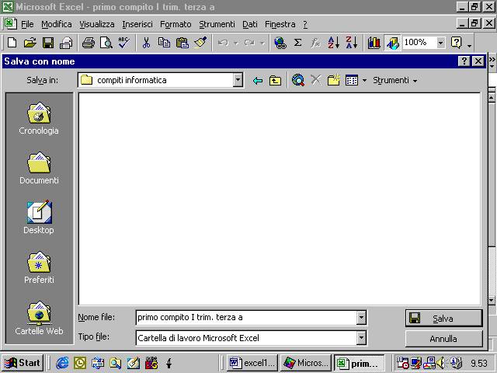Click the worksheet scrollbar down arrow
Screen dimensions: 497x373
[x=492, y=300]
